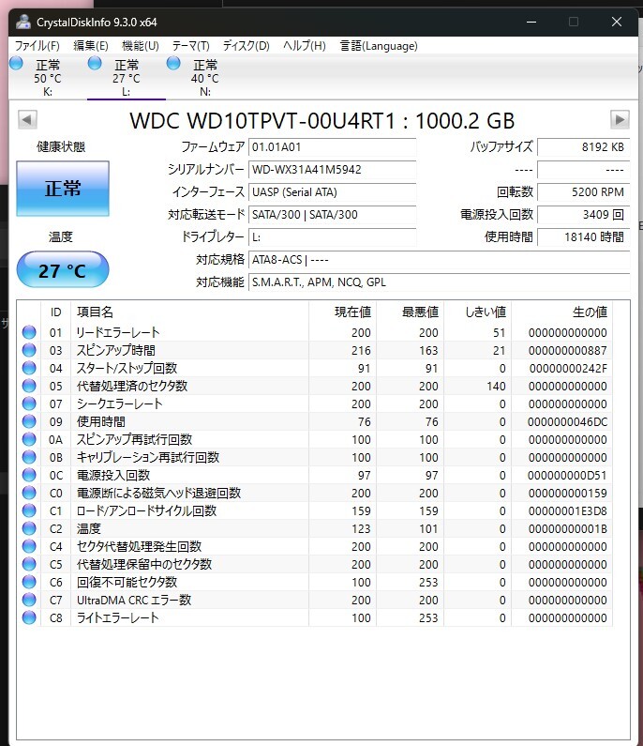Open the テーマ(T) menu
The width and height of the screenshot is (643, 746).
coord(190,46)
